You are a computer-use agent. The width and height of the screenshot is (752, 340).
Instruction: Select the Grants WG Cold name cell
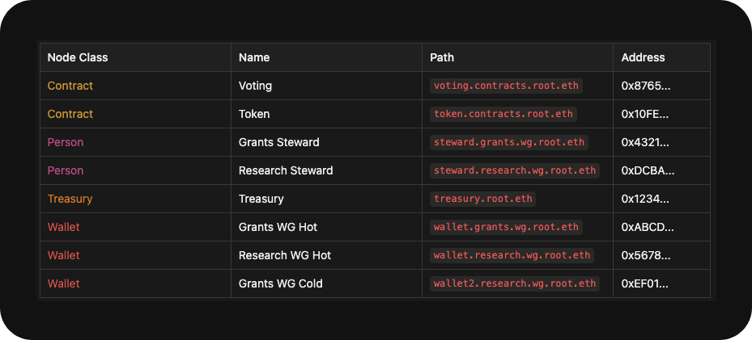(280, 283)
